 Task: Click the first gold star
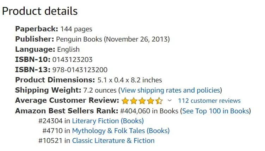125,101
